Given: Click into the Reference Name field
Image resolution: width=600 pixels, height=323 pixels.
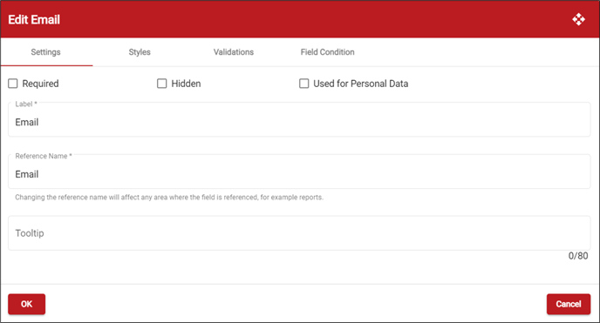Looking at the screenshot, I should pyautogui.click(x=299, y=172).
